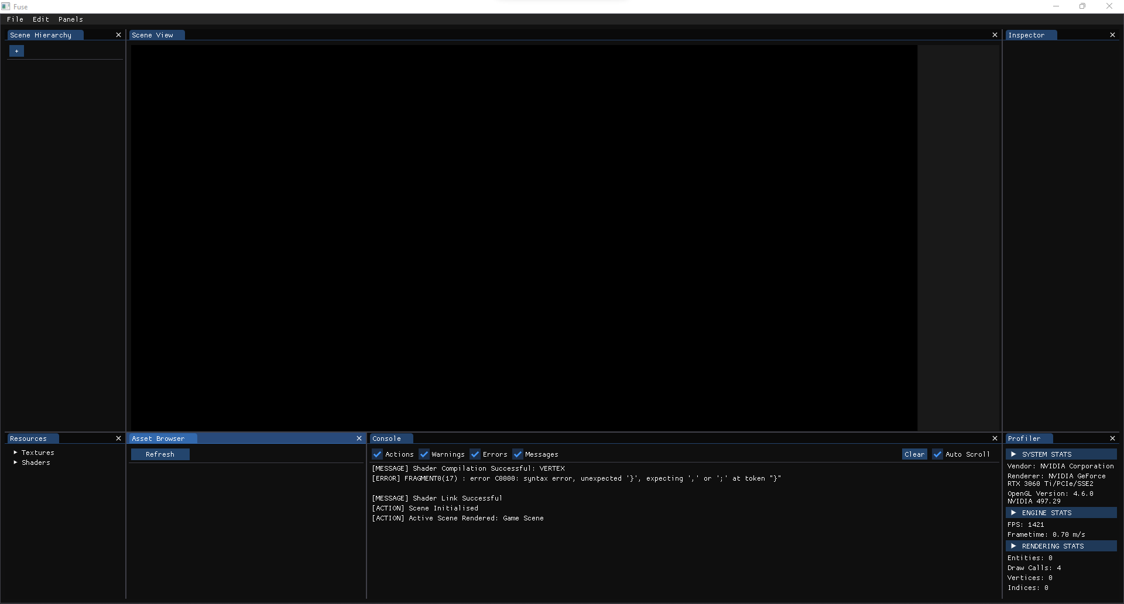Open the File menu
This screenshot has width=1124, height=604.
pyautogui.click(x=15, y=19)
